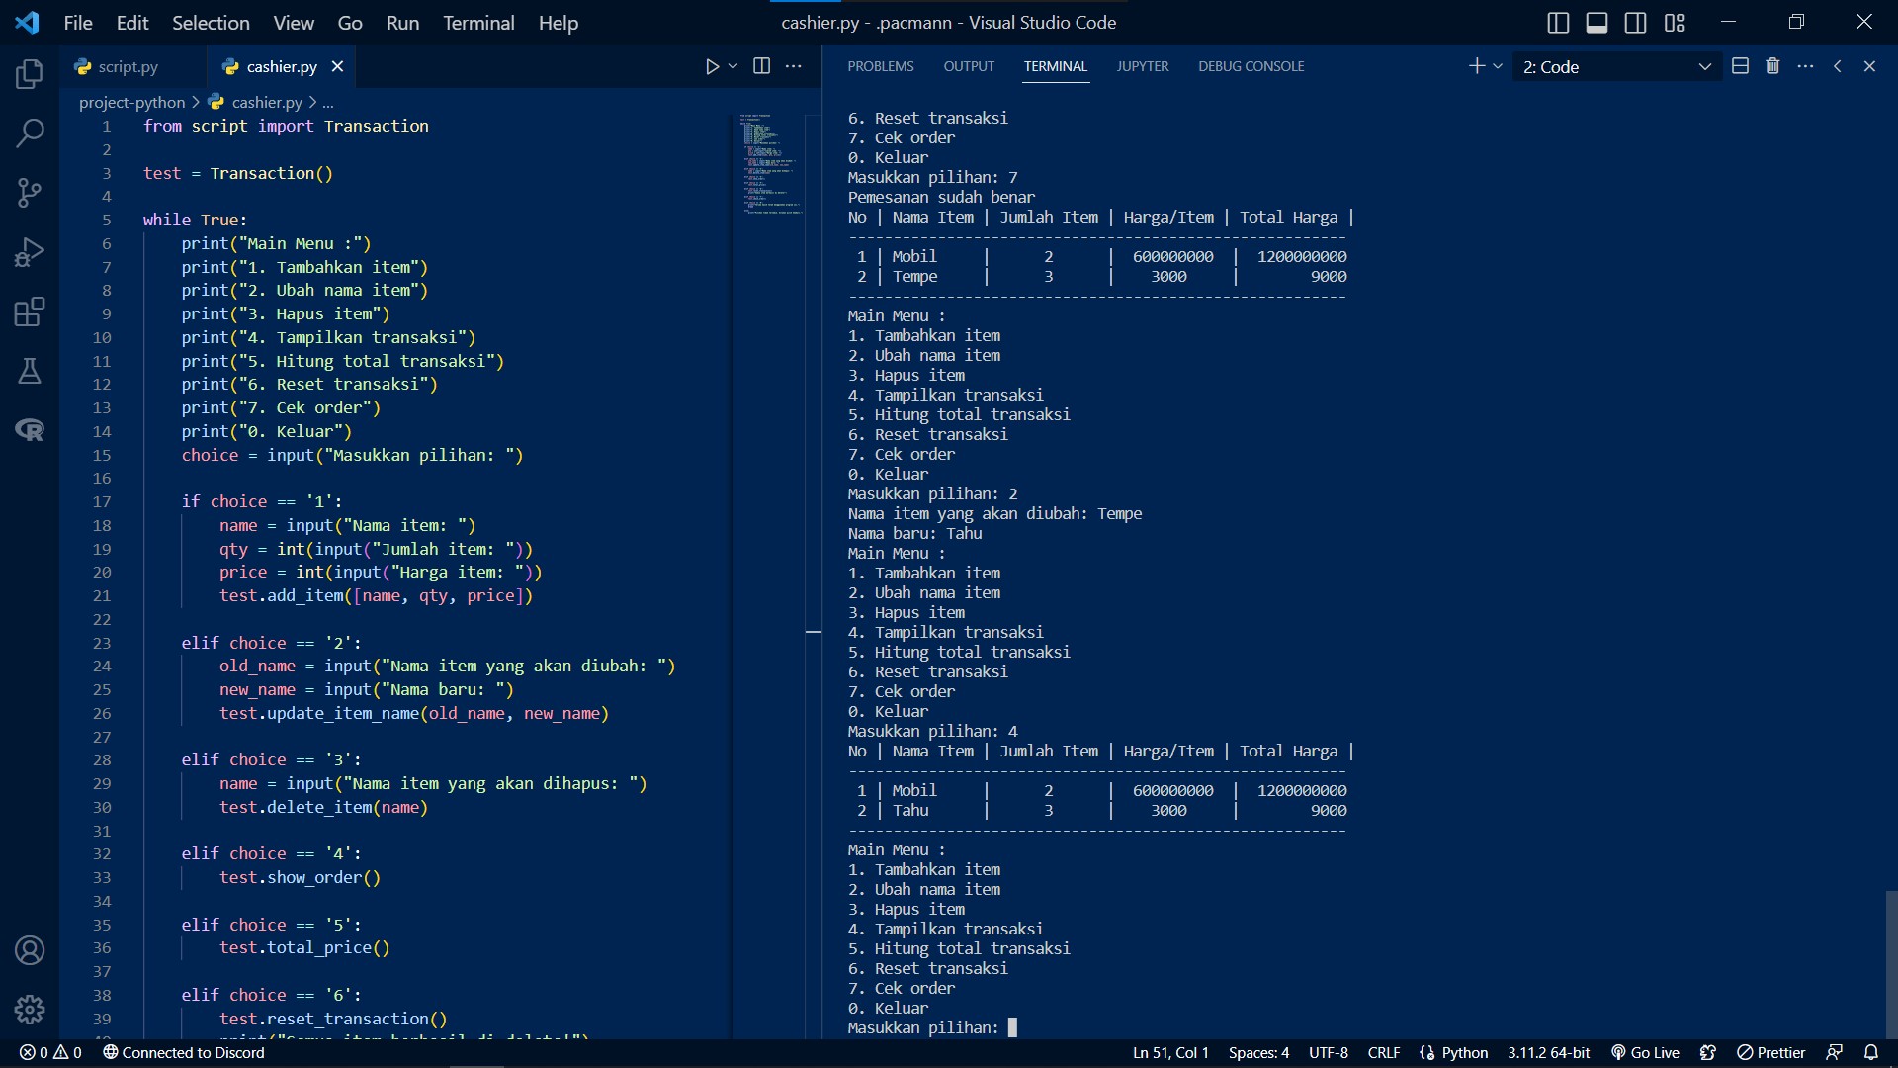Open Source Control in the activity bar
This screenshot has width=1898, height=1068.
coord(30,193)
